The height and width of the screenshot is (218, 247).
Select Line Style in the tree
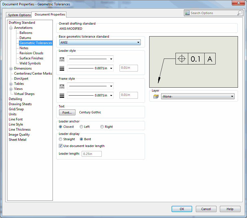[x=16, y=124]
